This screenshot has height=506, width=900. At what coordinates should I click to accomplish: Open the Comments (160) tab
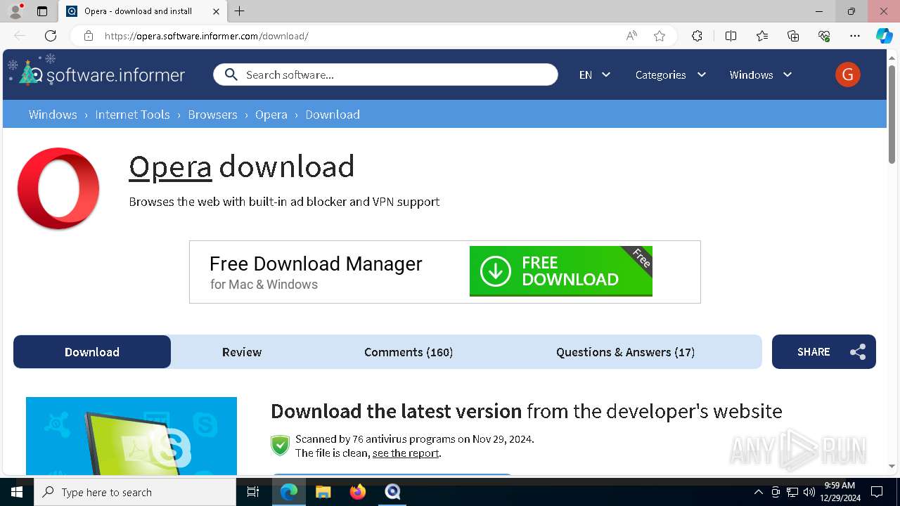409,352
